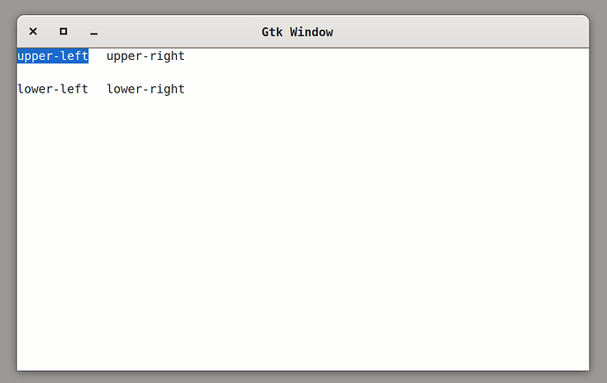607x383 pixels.
Task: Click the lower-left text label
Action: point(53,89)
